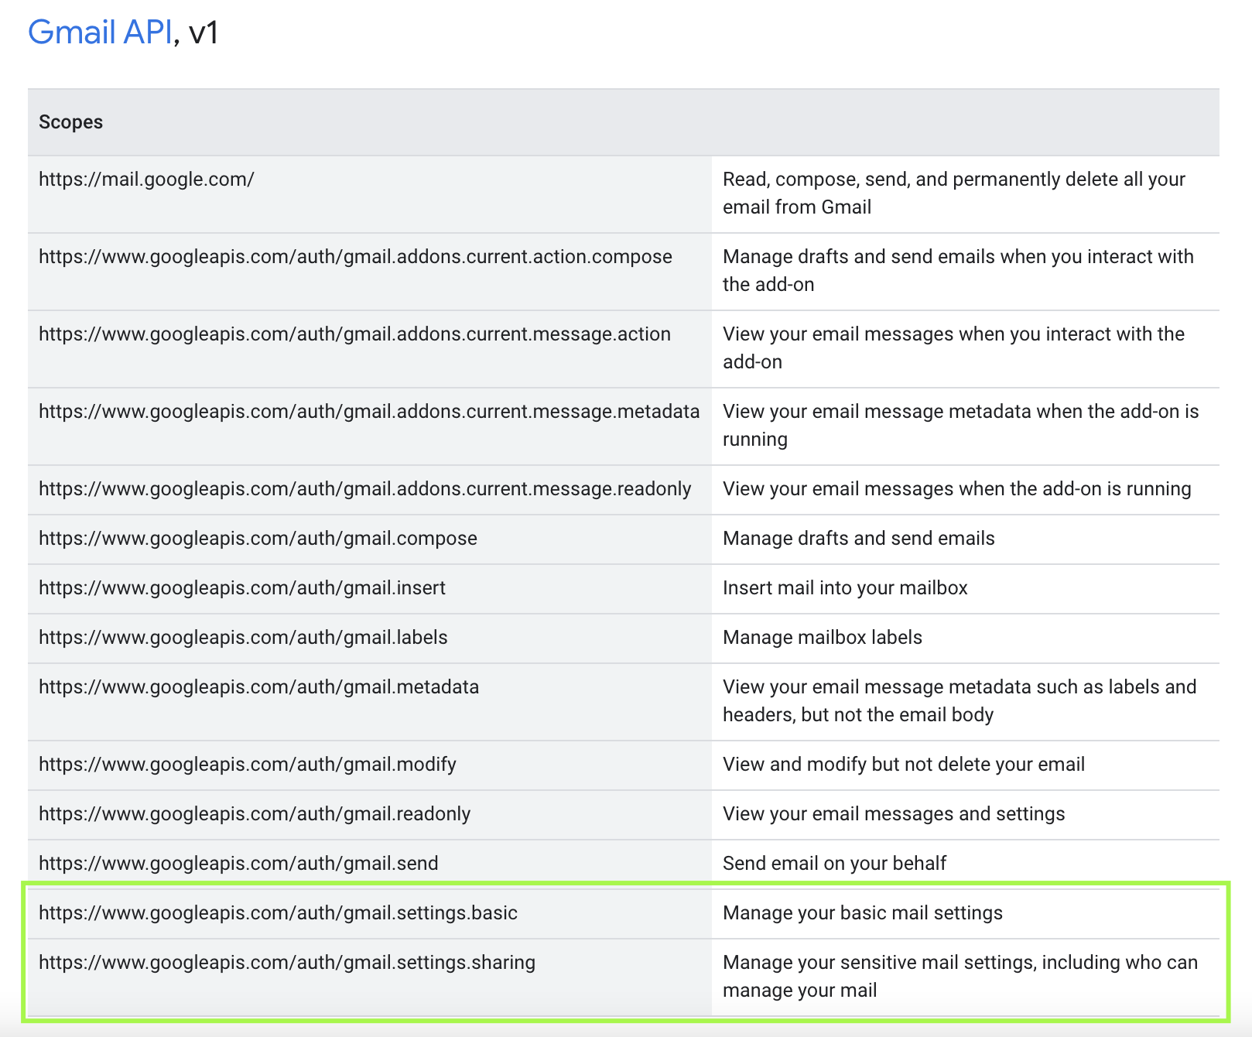
Task: Select the gmail.settings.basic scope URL
Action: [x=278, y=913]
